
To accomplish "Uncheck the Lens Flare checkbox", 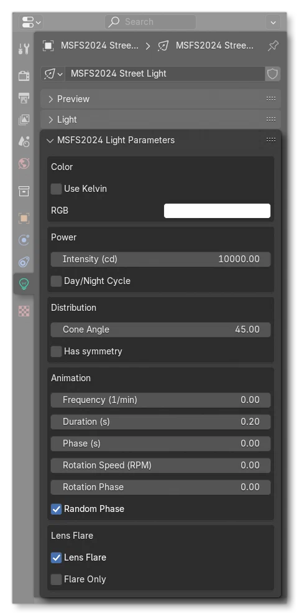I will click(57, 558).
